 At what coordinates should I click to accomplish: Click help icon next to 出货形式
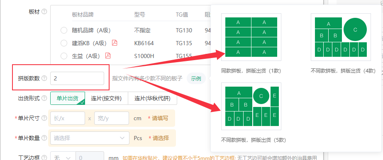point(44,98)
